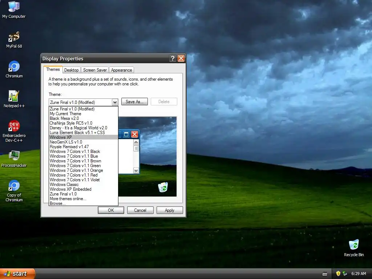Click the red close button in preview sample window
Viewport: 372px width, 279px height.
134,134
